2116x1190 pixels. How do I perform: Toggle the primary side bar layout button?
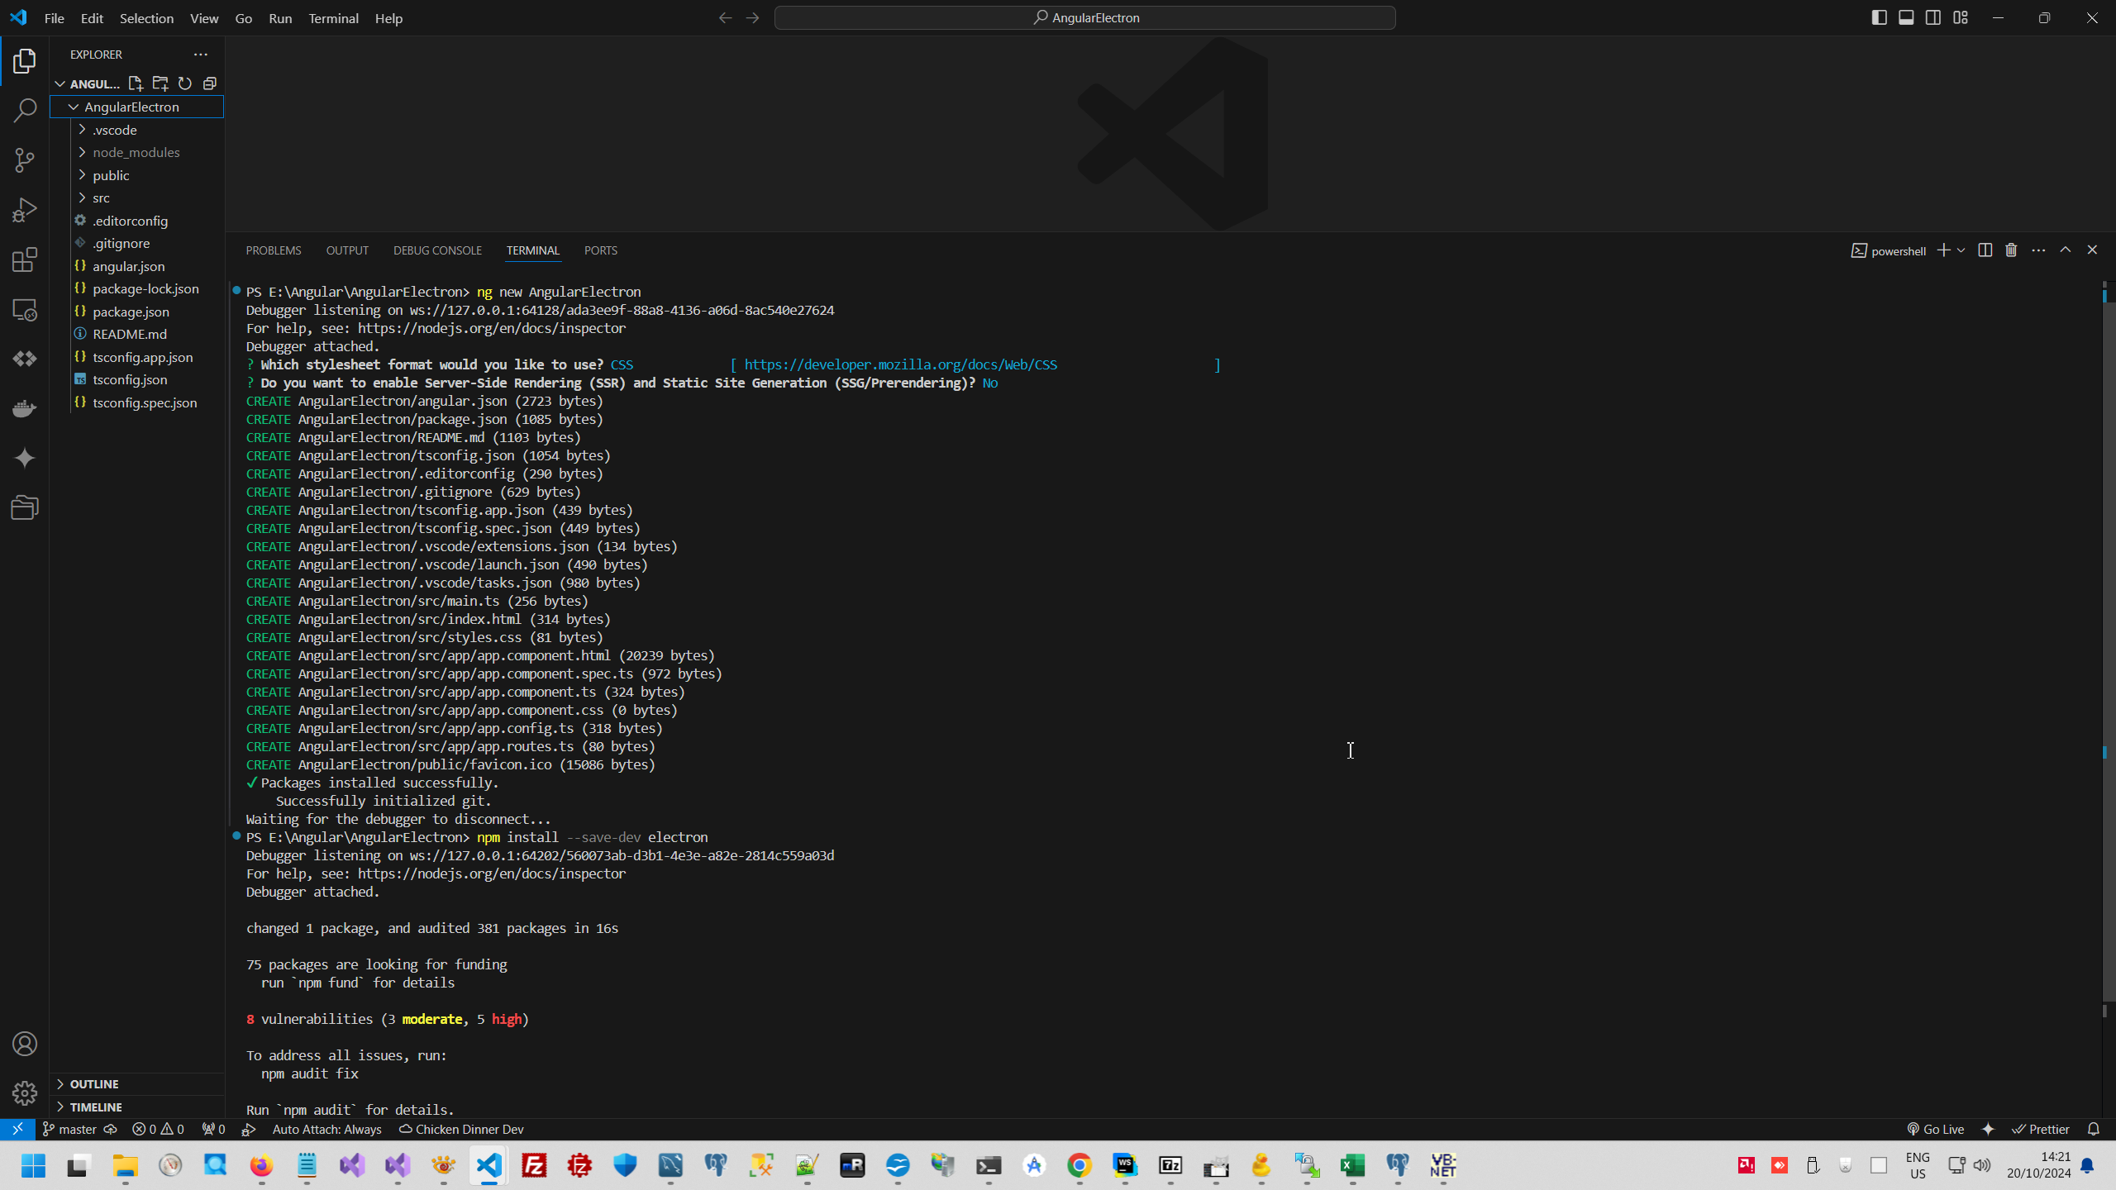tap(1879, 17)
